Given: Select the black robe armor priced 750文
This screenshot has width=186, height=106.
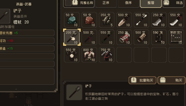Looking at the screenshot, I should [107, 55].
